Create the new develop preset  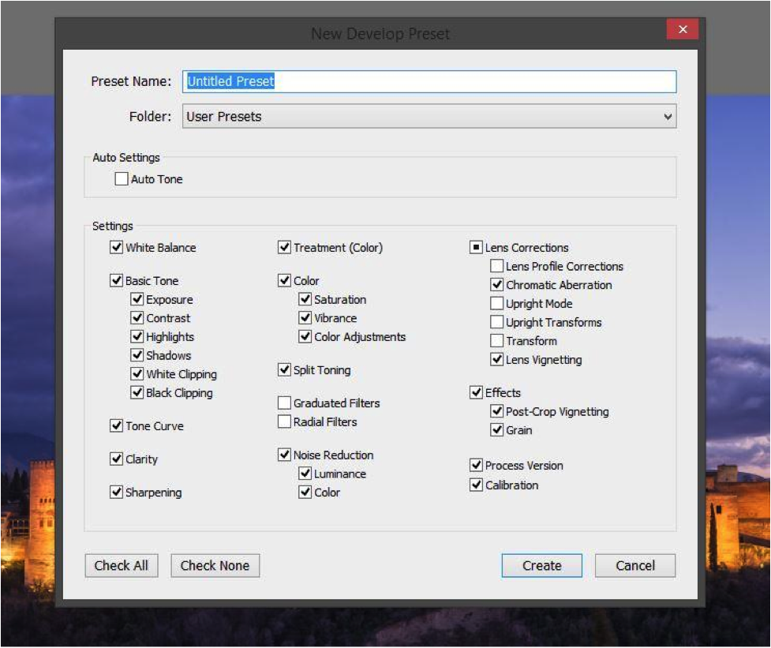point(542,565)
